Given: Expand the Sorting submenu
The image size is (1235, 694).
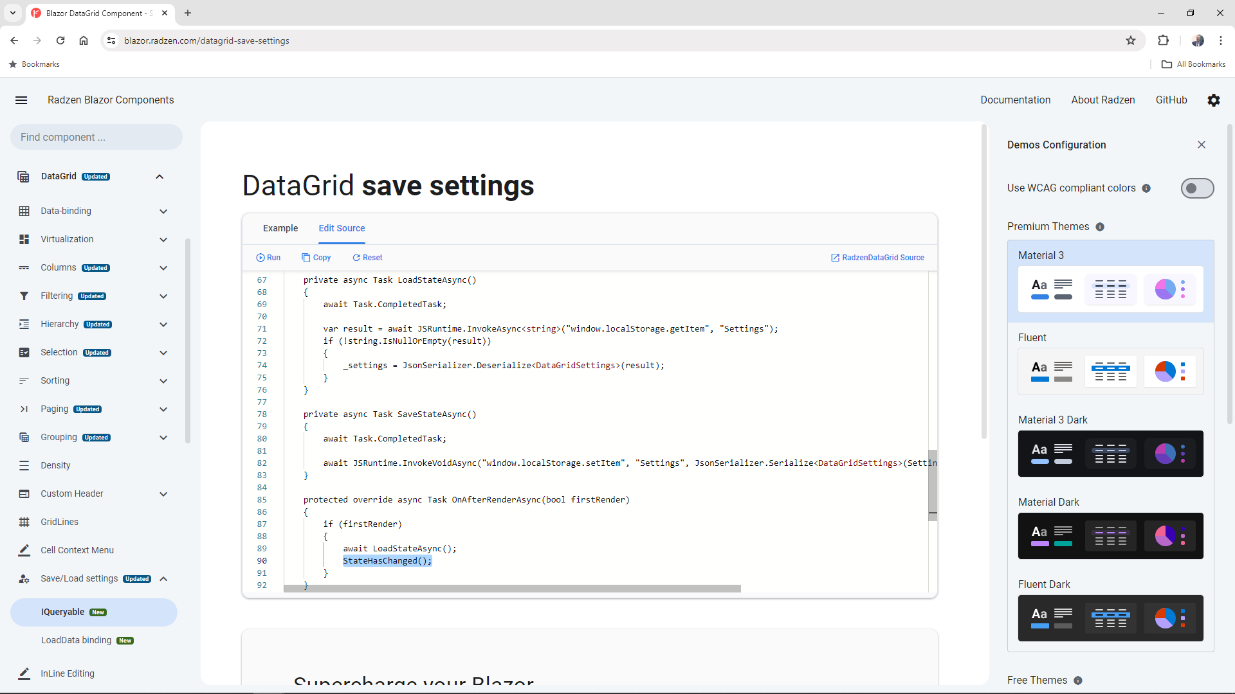Looking at the screenshot, I should [x=163, y=381].
